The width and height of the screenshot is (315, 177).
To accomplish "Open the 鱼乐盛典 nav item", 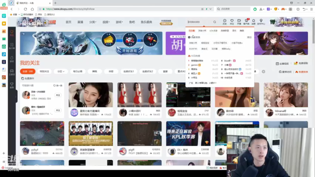I will [x=146, y=22].
